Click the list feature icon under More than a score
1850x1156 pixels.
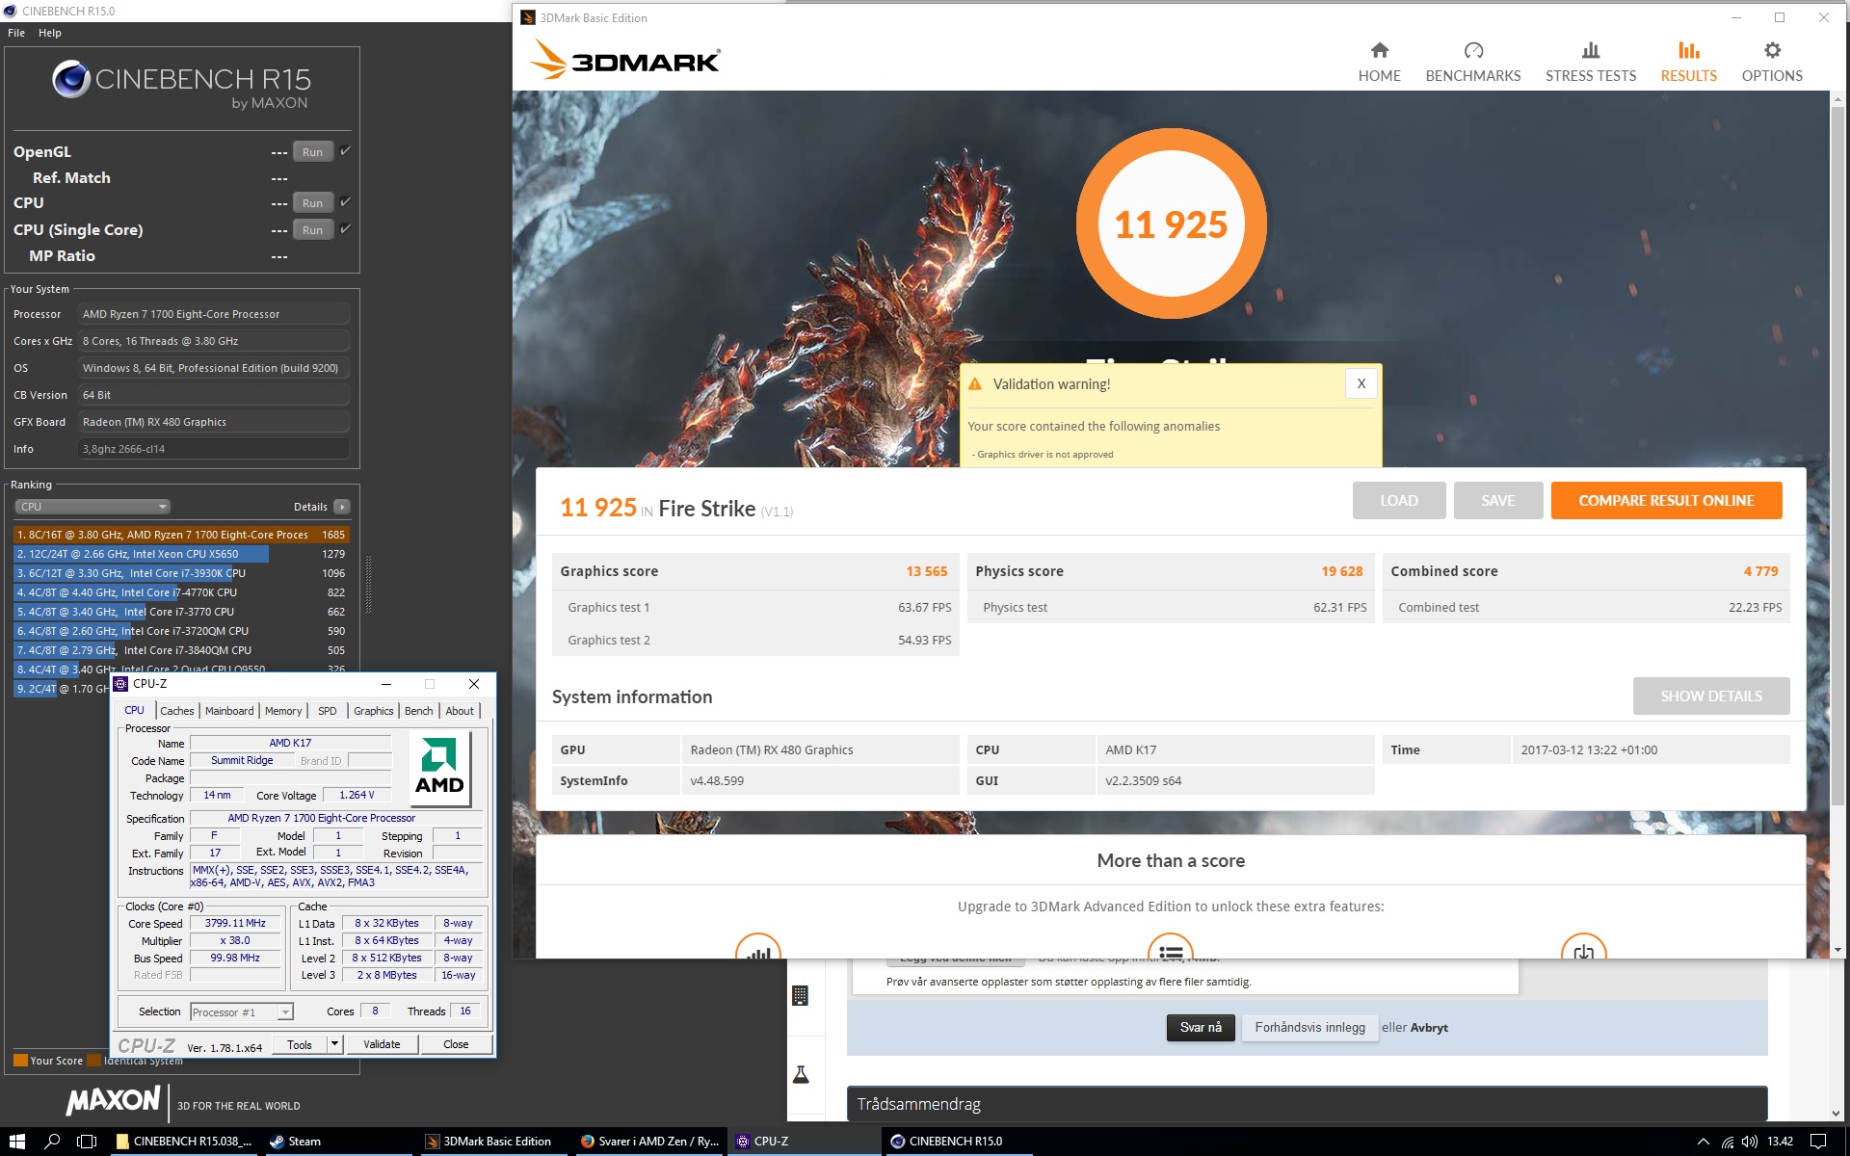point(1171,946)
